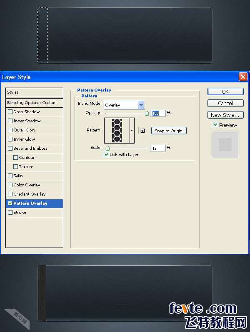Image resolution: width=250 pixels, height=332 pixels.
Task: Uncheck the Preview checkbox
Action: coord(215,125)
